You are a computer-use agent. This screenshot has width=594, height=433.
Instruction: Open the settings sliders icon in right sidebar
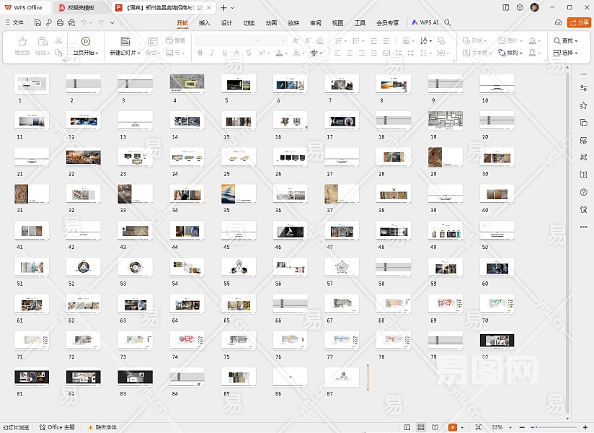(583, 88)
